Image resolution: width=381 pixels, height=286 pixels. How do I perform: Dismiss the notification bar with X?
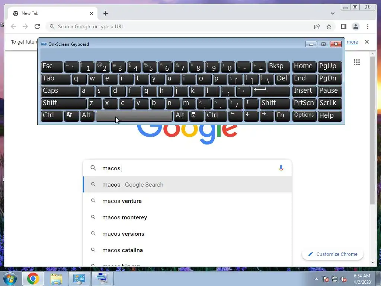[366, 42]
